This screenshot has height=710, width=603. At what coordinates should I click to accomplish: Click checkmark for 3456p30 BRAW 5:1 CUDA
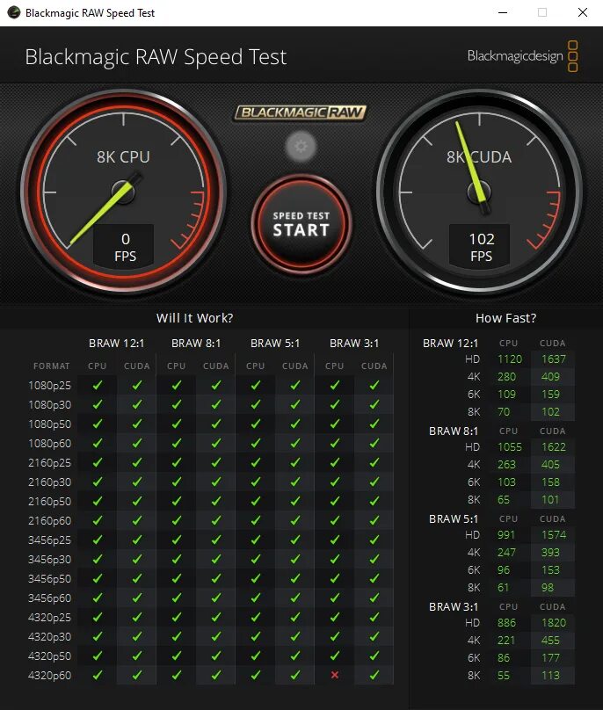[x=295, y=559]
